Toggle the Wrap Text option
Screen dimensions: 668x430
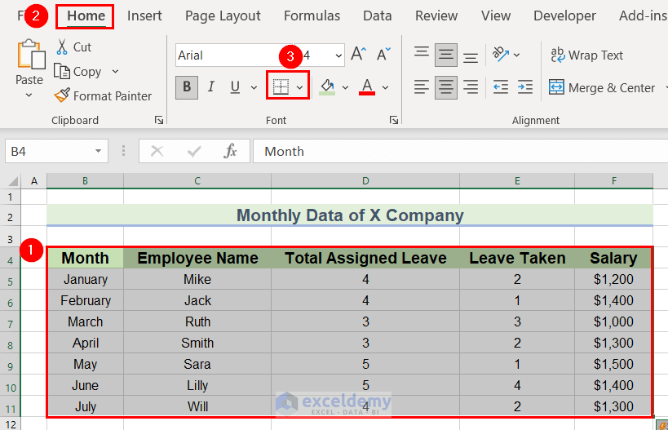tap(587, 55)
